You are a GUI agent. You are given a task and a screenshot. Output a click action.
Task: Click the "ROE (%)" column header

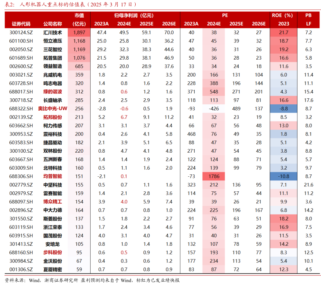click(283, 15)
